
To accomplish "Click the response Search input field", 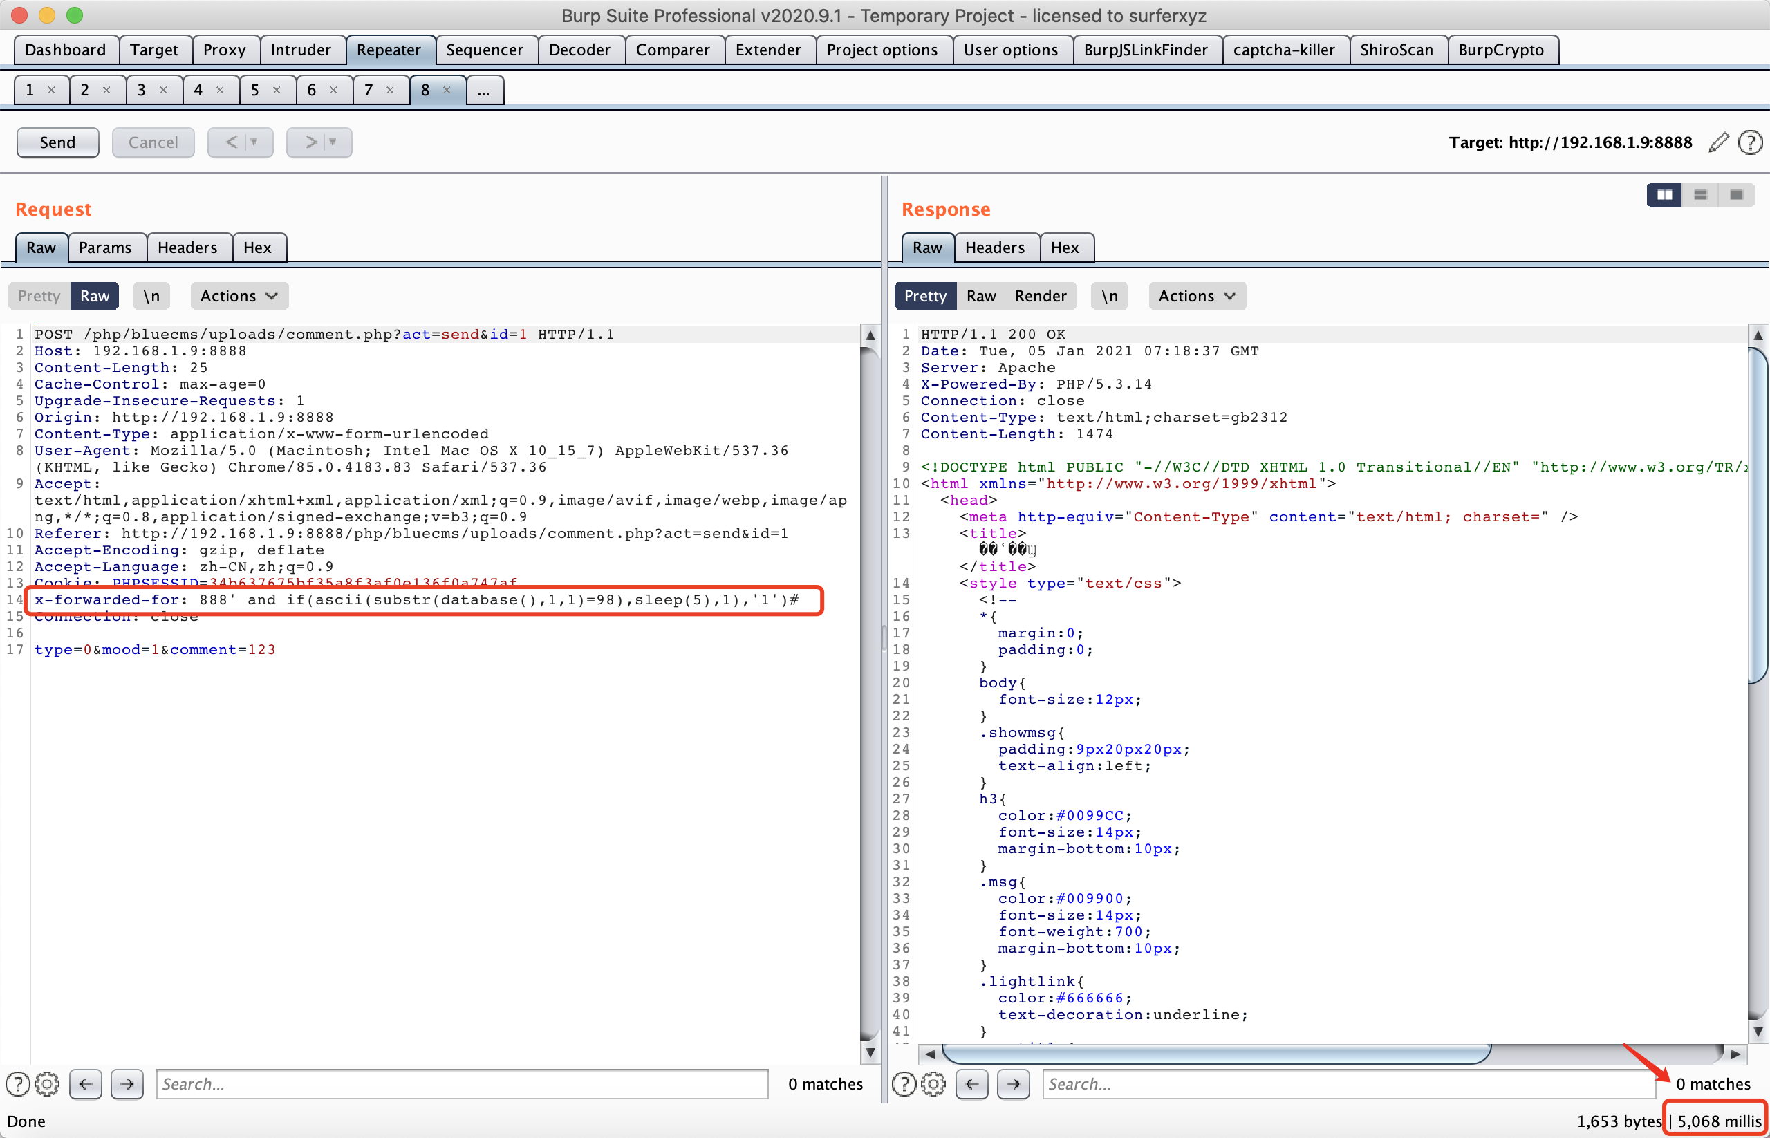I will click(x=1348, y=1083).
